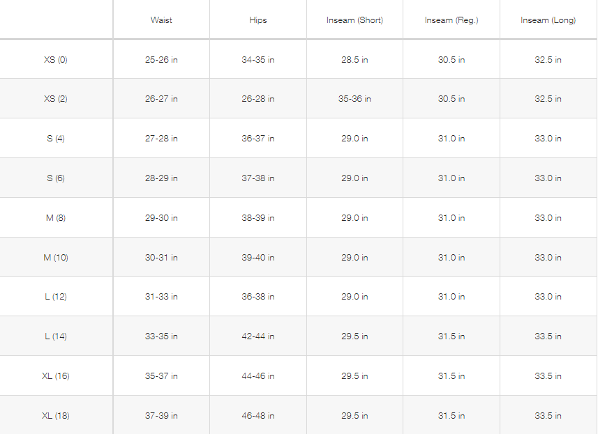This screenshot has width=598, height=434.
Task: Select the XL (16) size label
Action: (x=56, y=376)
